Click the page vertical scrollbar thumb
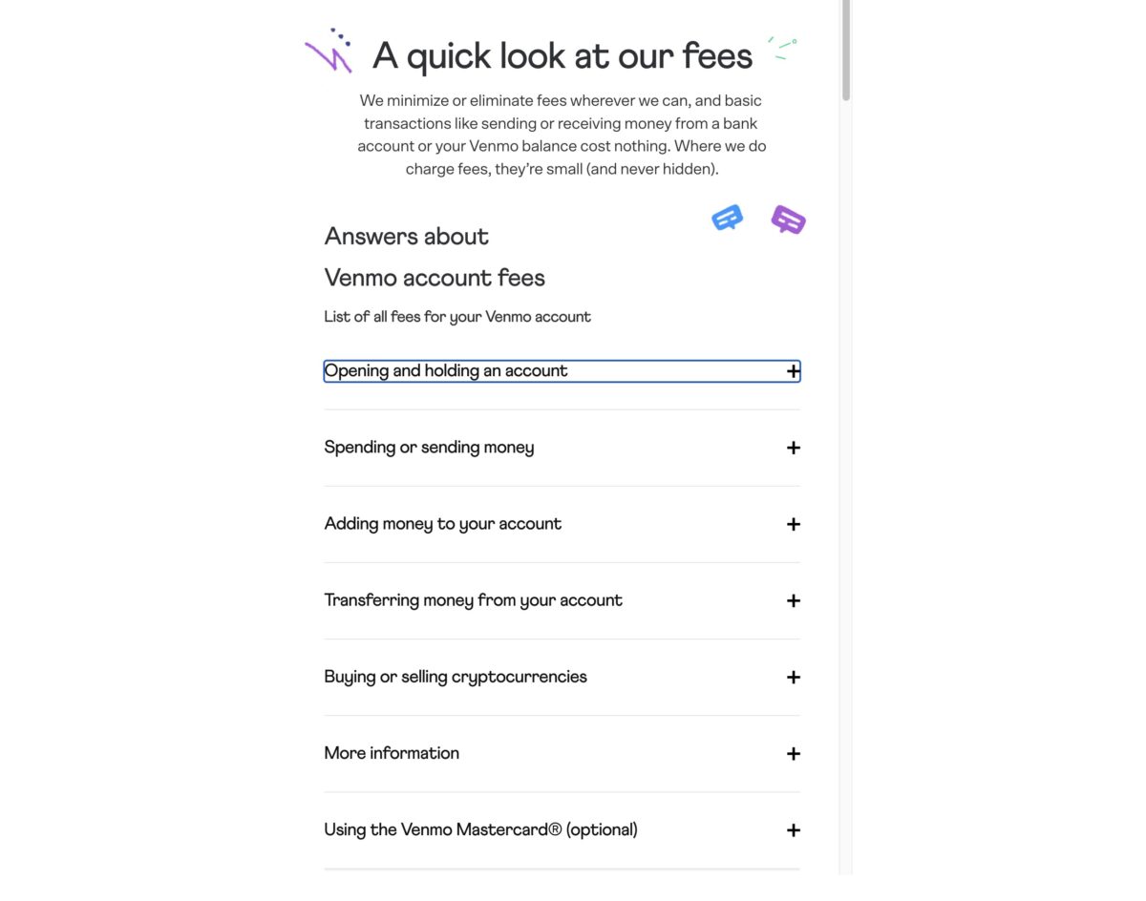This screenshot has width=1146, height=901. 846,50
